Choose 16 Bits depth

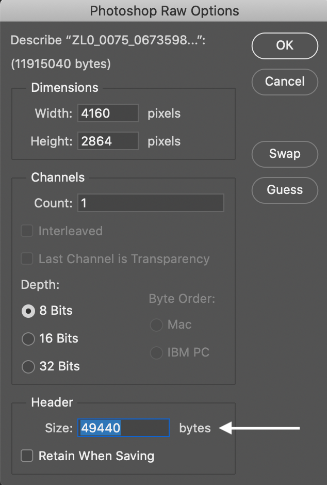[28, 339]
